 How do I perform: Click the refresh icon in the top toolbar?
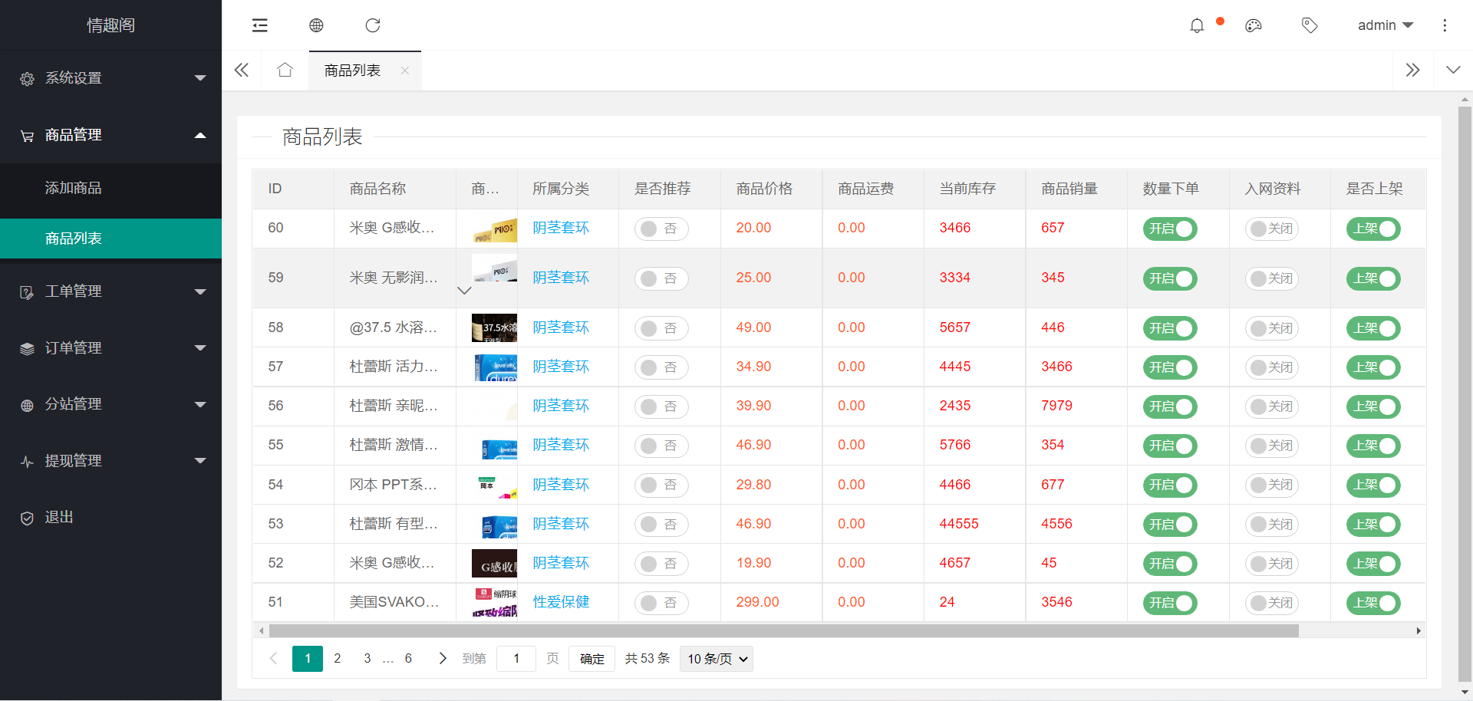(x=373, y=25)
